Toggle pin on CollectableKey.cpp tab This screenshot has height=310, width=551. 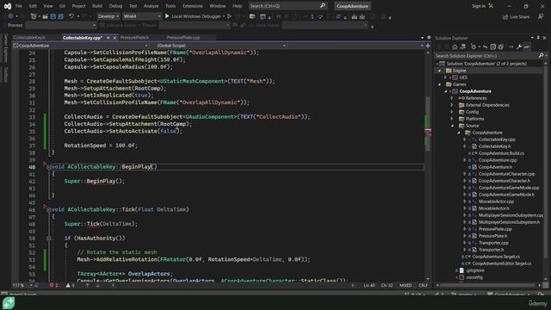108,38
